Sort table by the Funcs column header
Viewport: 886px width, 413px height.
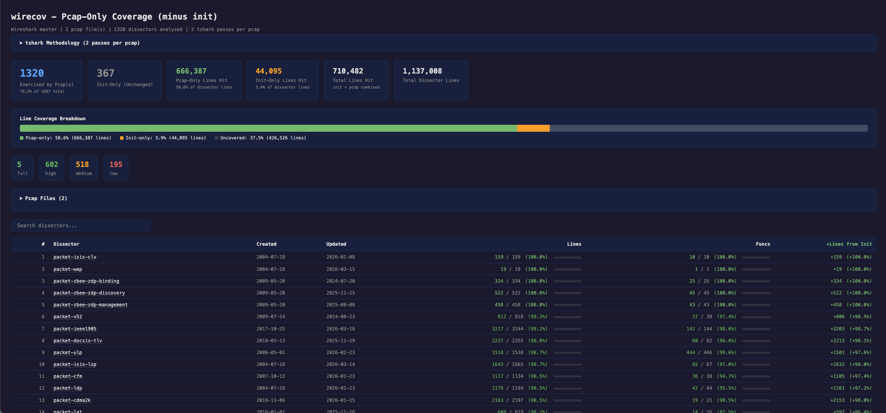[x=763, y=244]
